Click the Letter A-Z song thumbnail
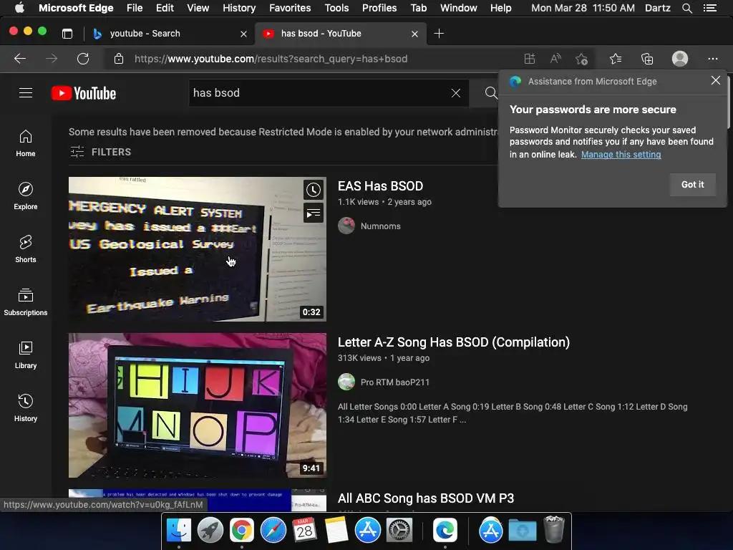The width and height of the screenshot is (733, 550). [x=198, y=405]
